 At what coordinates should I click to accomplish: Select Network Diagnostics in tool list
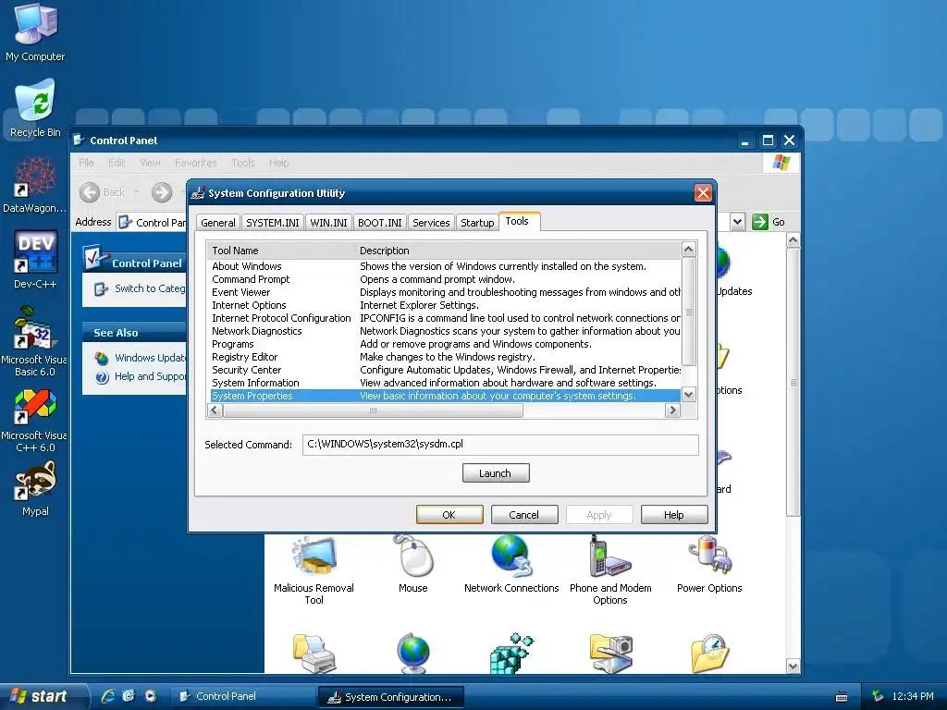pyautogui.click(x=446, y=332)
